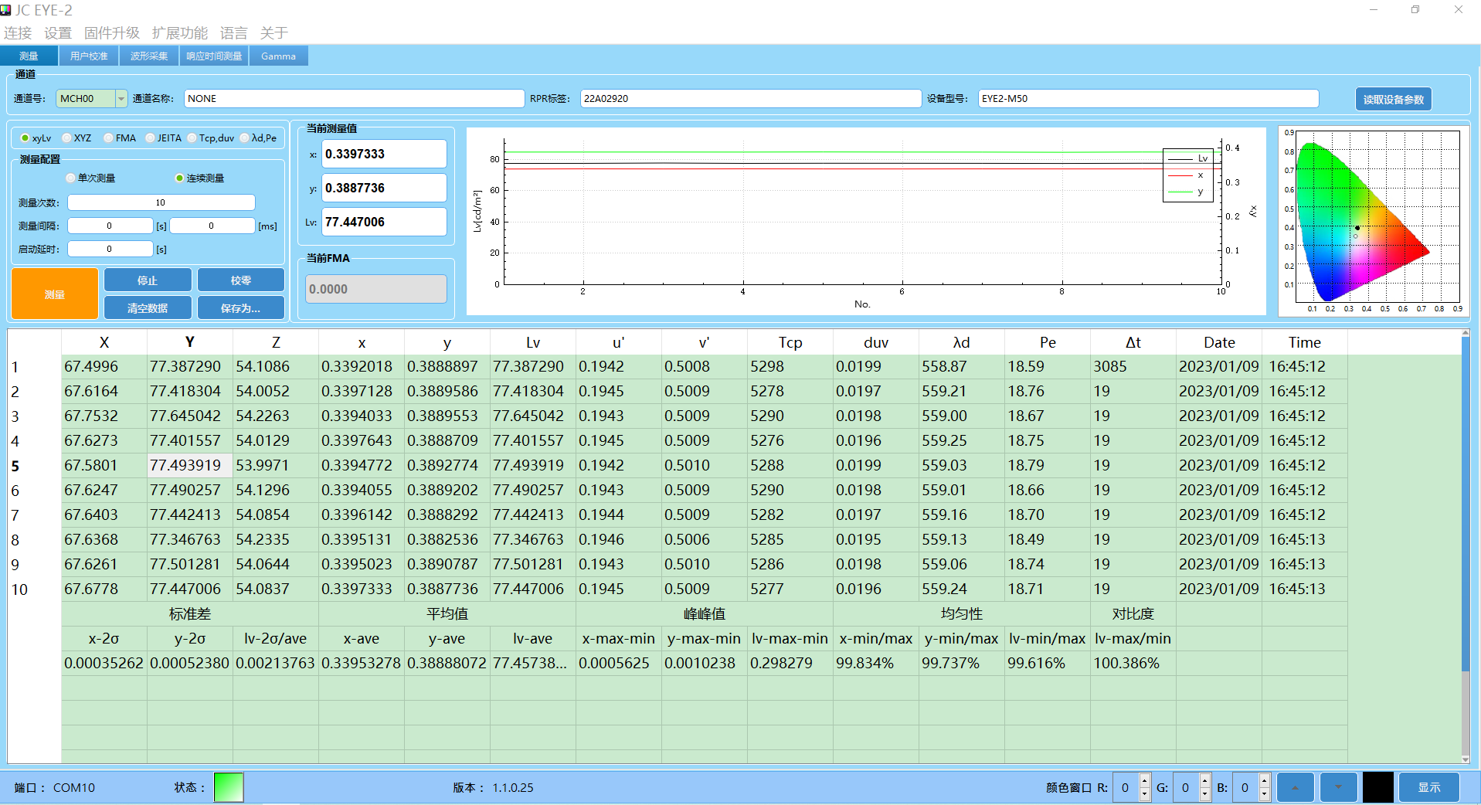
Task: Switch to the 波形采集 tab
Action: click(x=148, y=56)
